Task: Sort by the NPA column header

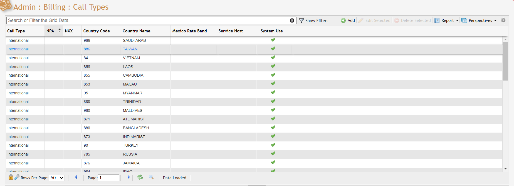Action: pyautogui.click(x=50, y=31)
